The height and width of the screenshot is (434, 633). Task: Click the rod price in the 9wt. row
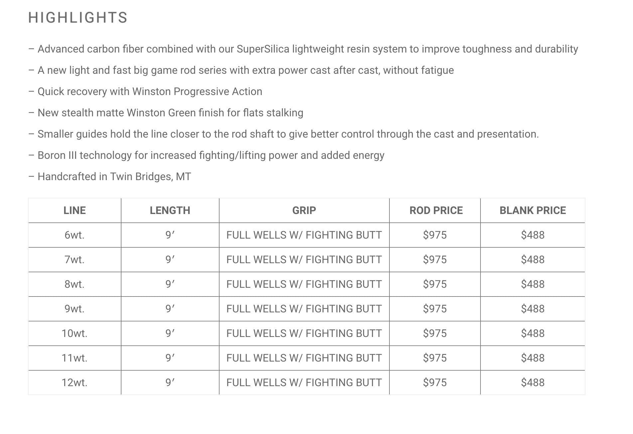[435, 309]
